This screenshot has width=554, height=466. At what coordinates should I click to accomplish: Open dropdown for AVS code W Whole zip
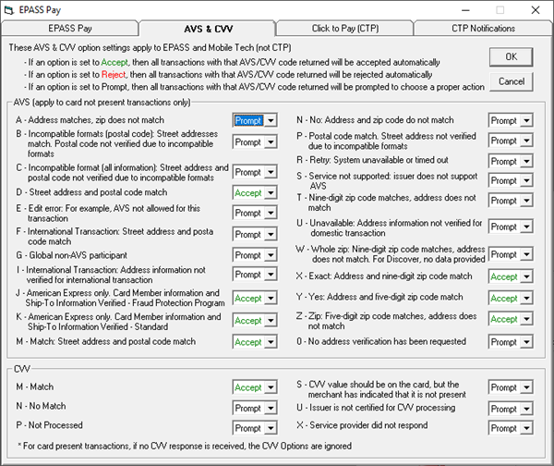click(526, 254)
